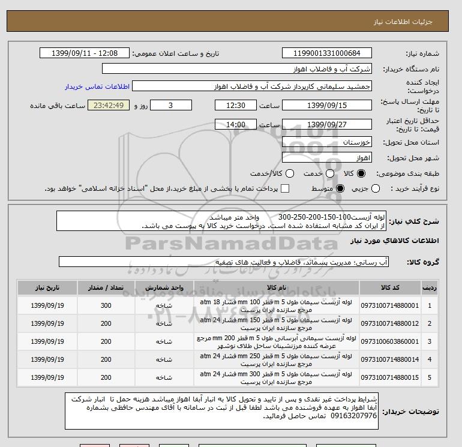The image size is (462, 447).
Task: Click the 200 mm asbestos pipe item name
Action: (277, 342)
